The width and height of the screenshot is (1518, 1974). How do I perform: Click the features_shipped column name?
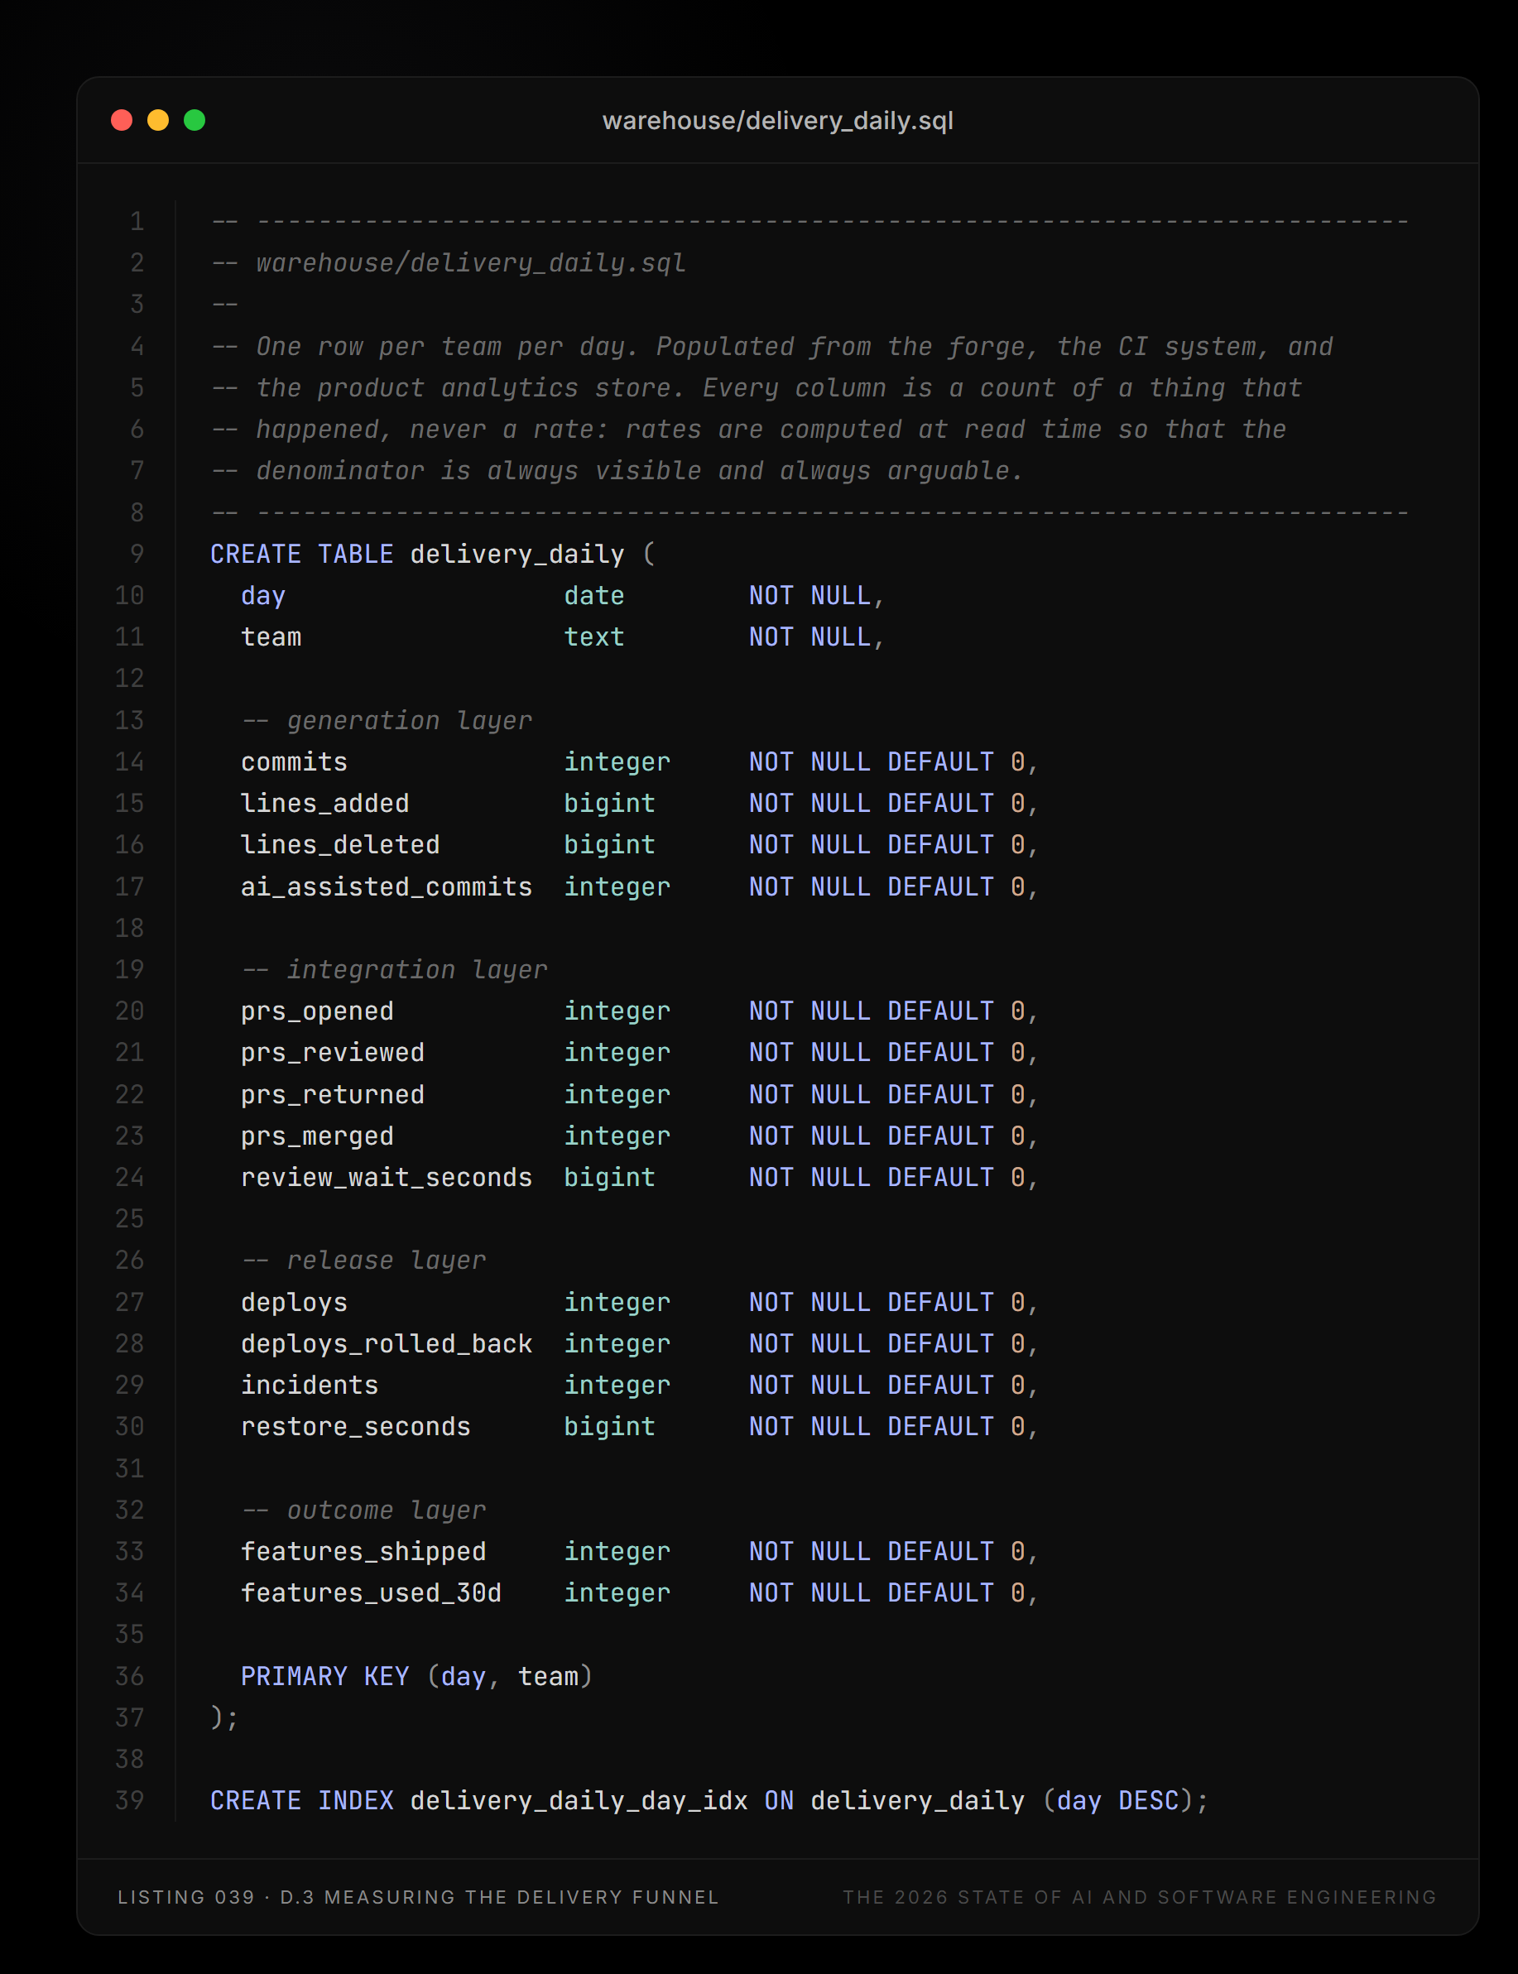pos(364,1551)
